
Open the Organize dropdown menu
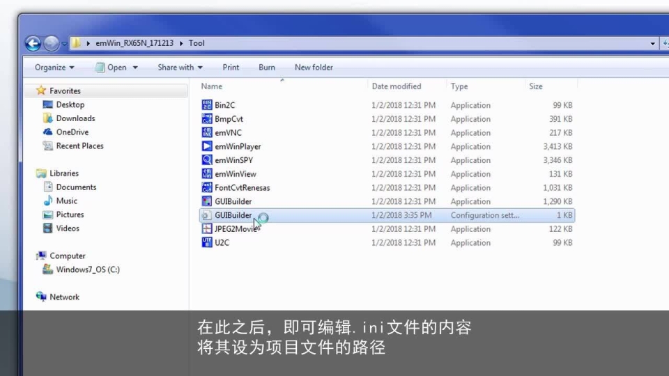click(54, 68)
